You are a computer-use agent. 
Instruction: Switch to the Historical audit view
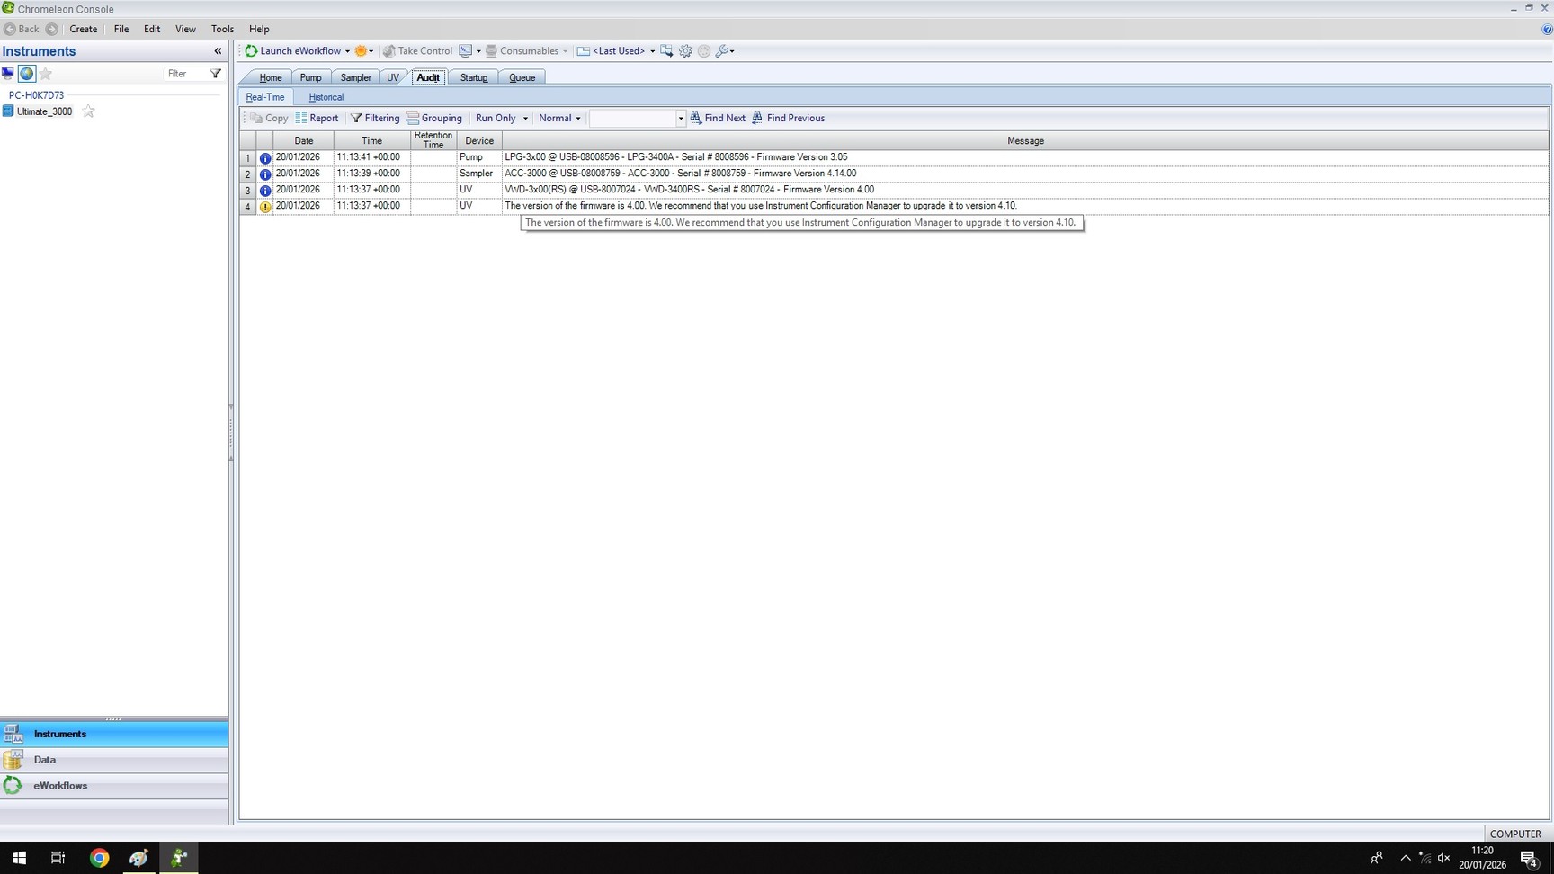tap(326, 97)
